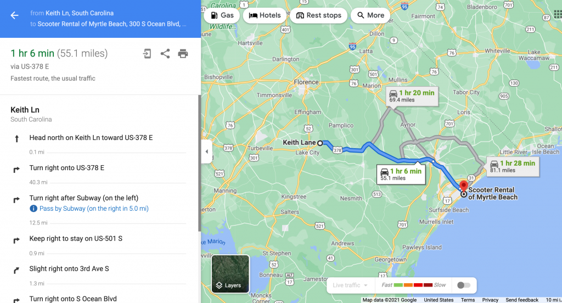Open the More search options chip
The image size is (562, 303).
coord(370,15)
